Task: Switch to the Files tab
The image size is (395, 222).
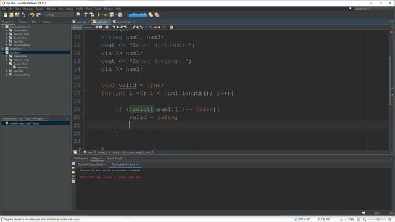Action: [x=34, y=22]
